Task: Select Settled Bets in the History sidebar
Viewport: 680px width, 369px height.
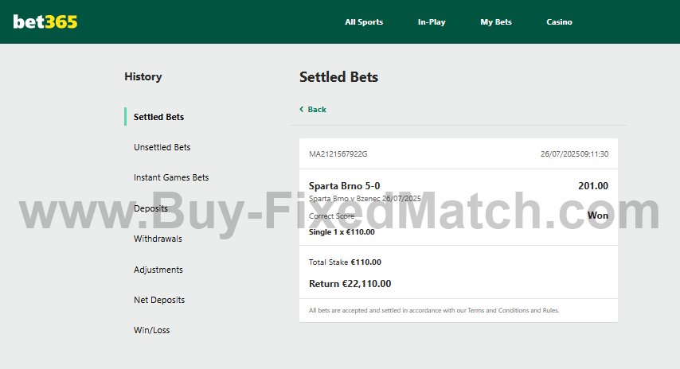Action: coord(158,117)
